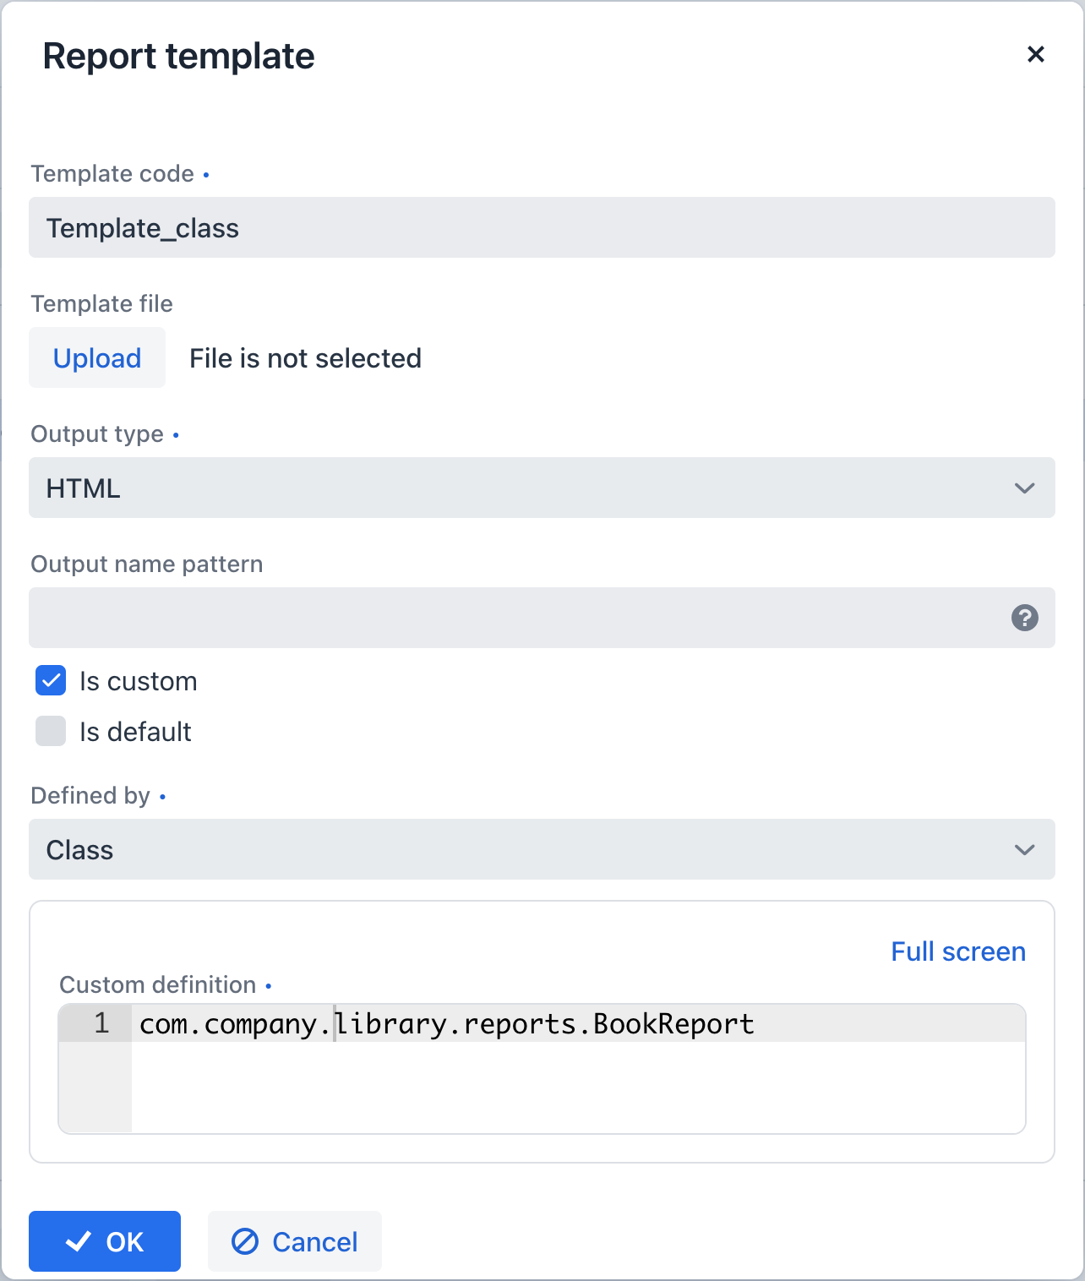
Task: Click the required marker next to Template code
Action: (x=207, y=174)
